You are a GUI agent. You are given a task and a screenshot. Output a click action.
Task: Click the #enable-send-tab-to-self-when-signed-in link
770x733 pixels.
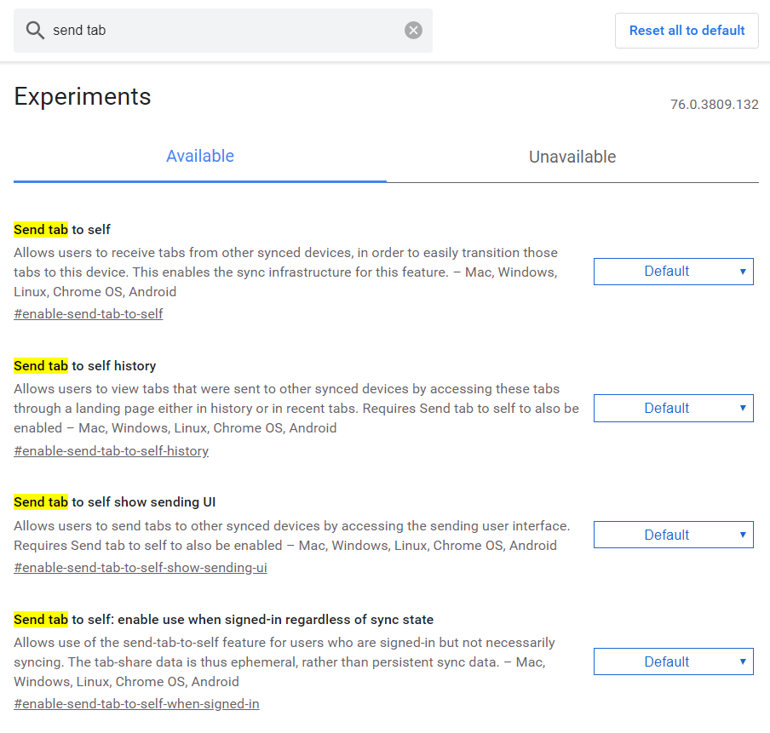coord(137,704)
